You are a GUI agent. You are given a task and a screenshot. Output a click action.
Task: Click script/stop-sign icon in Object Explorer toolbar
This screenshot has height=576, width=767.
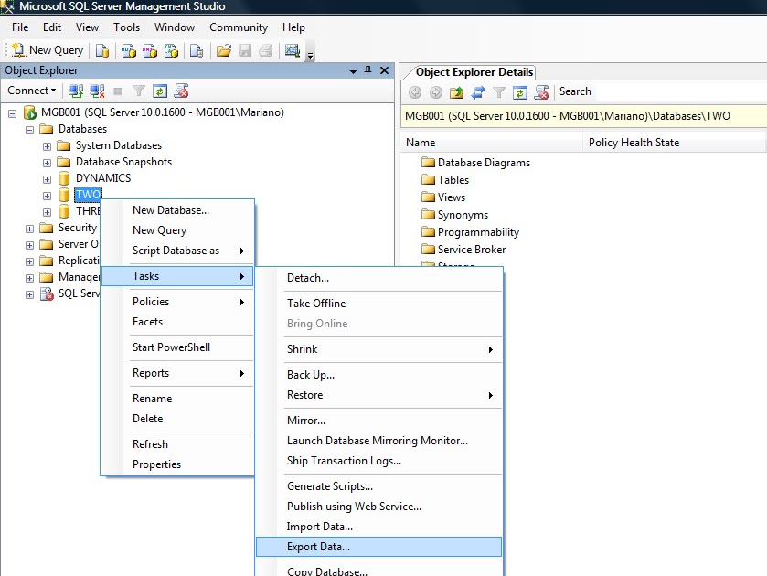pos(181,91)
